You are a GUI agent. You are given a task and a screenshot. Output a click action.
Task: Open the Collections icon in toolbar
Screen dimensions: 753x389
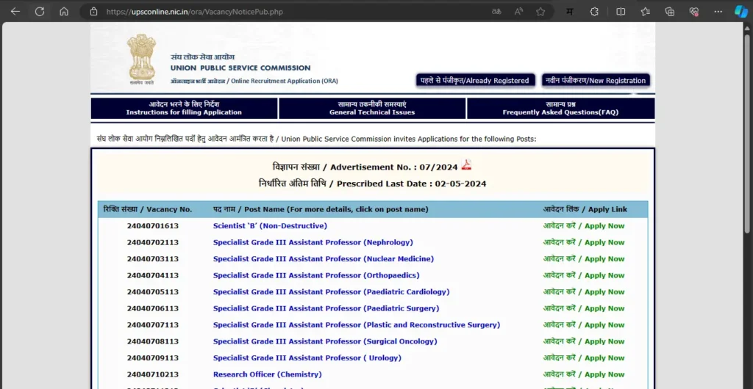670,12
